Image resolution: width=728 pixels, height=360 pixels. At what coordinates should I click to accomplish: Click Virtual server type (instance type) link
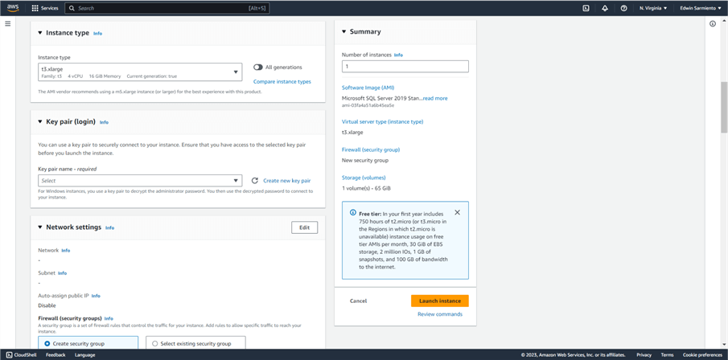383,121
